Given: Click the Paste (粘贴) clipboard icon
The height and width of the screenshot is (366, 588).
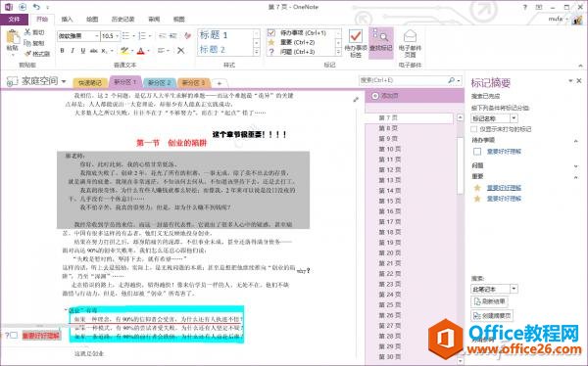Looking at the screenshot, I should [13, 37].
